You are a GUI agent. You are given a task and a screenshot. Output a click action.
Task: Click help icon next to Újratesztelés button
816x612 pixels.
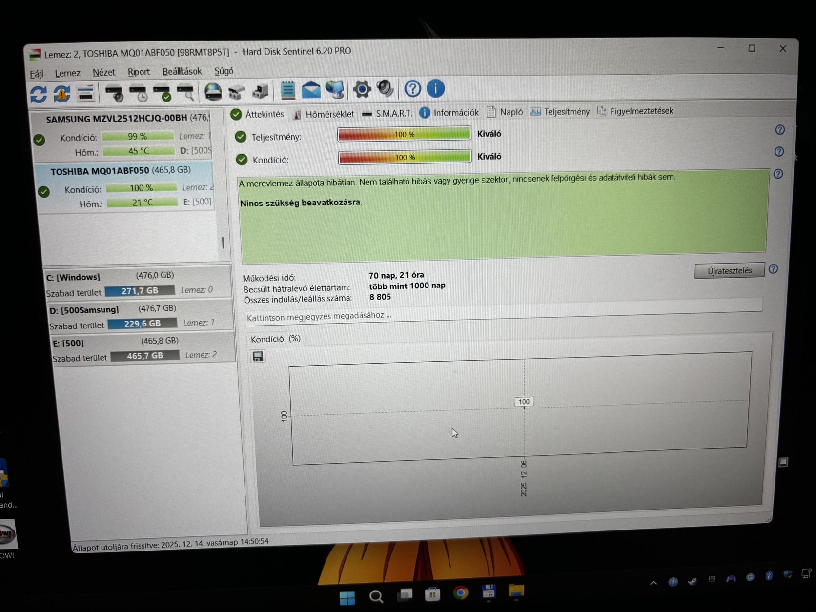pyautogui.click(x=773, y=269)
